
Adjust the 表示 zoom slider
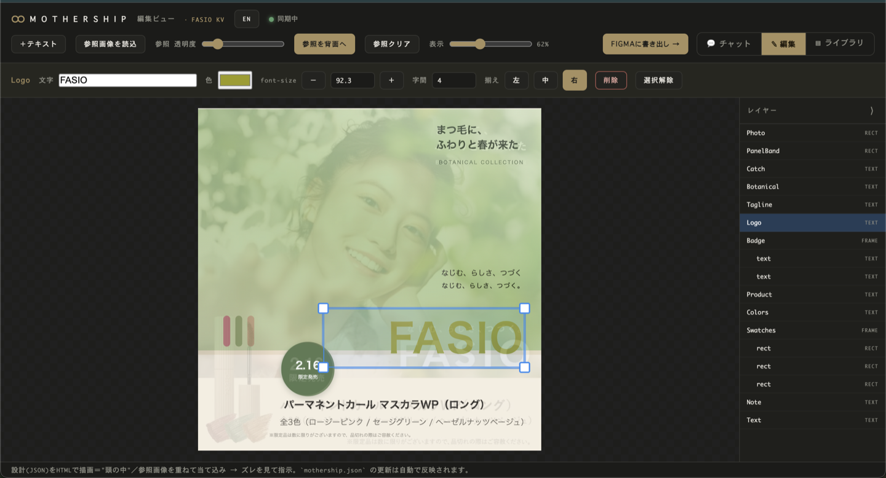[490, 44]
